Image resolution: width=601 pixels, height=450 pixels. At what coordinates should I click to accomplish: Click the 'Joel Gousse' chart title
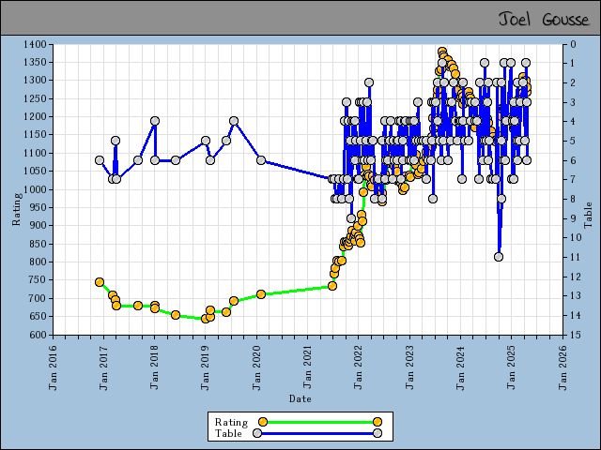pos(543,19)
